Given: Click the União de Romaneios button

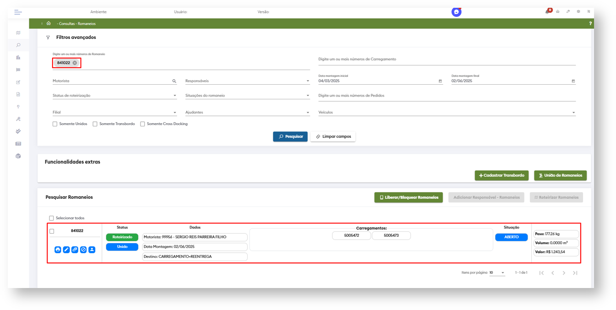Looking at the screenshot, I should coord(560,175).
